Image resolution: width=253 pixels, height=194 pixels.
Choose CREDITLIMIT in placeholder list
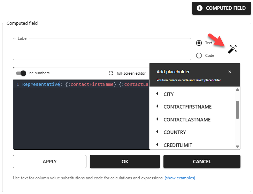point(178,145)
